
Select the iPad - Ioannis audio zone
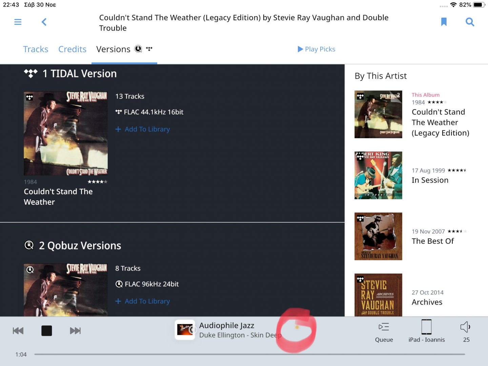coord(427,331)
